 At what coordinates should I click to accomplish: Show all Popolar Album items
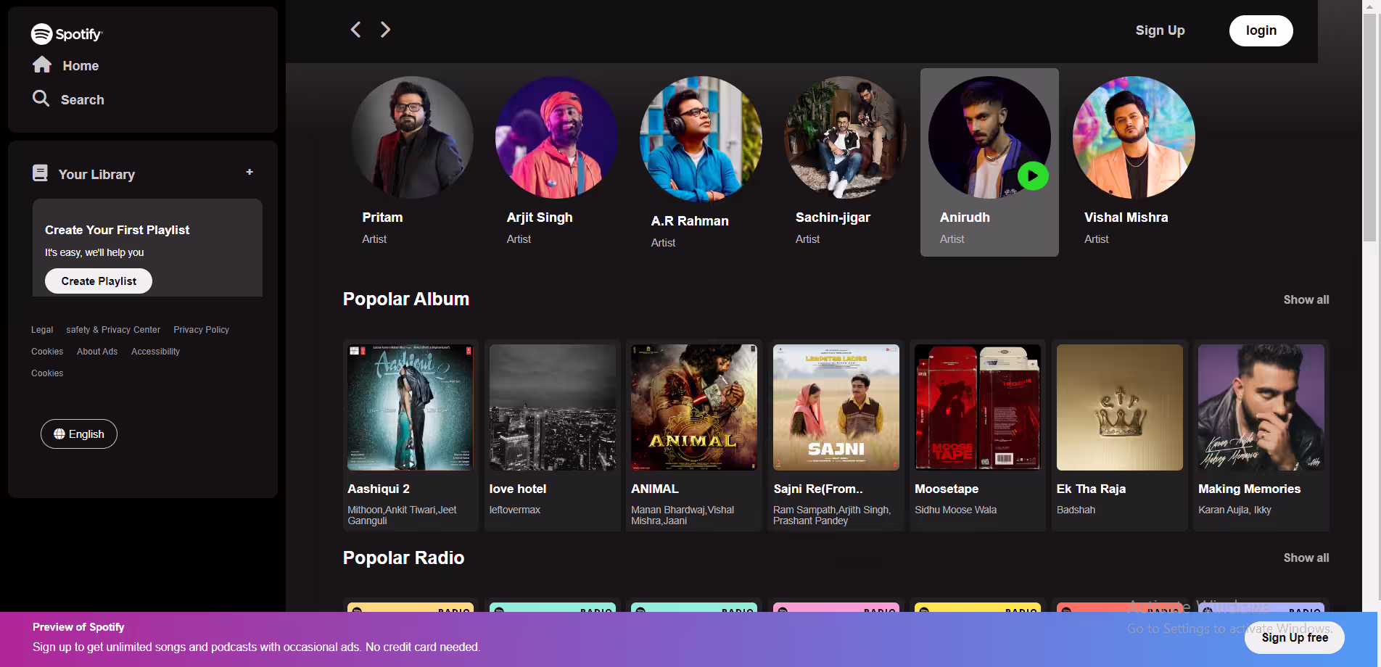1306,299
